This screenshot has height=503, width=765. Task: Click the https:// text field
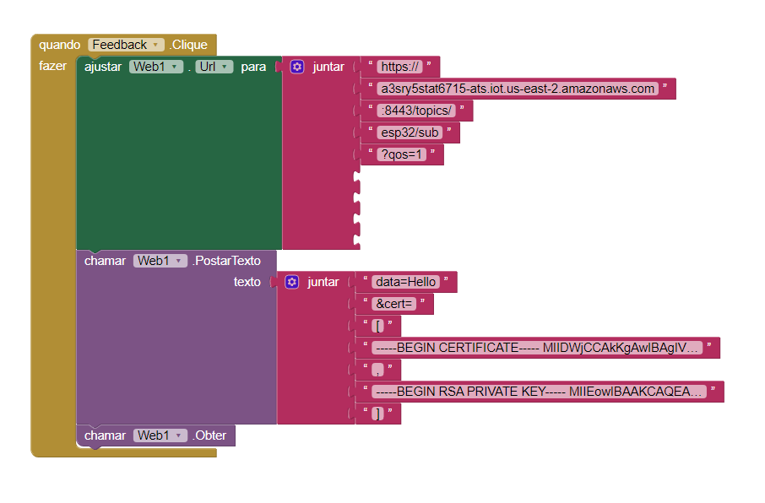[400, 67]
